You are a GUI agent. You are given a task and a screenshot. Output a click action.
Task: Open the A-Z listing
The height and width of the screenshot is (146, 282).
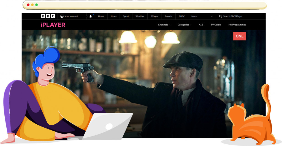point(201,25)
